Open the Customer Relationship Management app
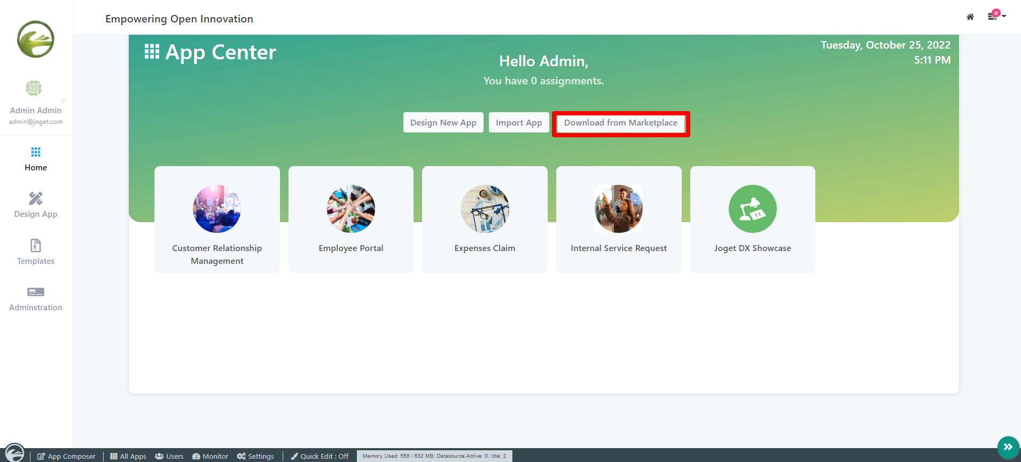This screenshot has height=462, width=1021. tap(217, 220)
